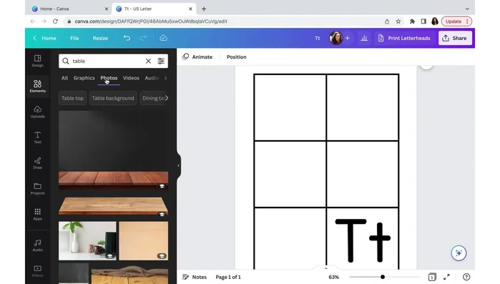Open the Chrome Update menu
This screenshot has width=500, height=284.
coord(456,21)
